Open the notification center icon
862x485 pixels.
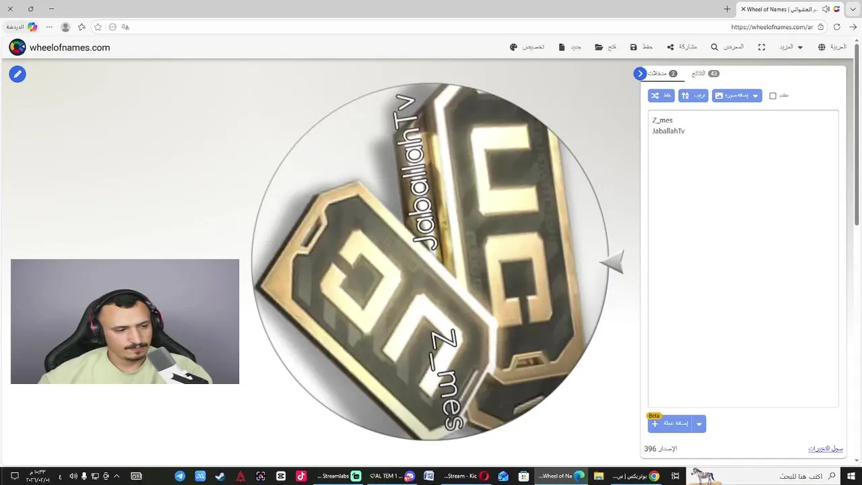(14, 476)
